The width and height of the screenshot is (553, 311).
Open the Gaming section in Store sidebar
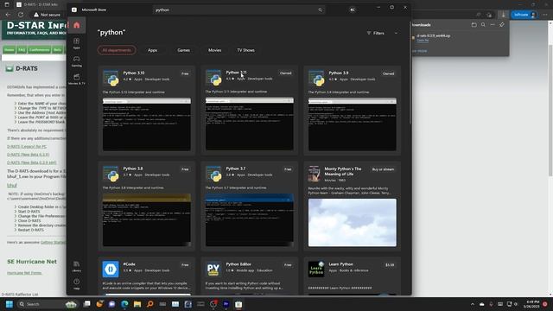click(77, 61)
